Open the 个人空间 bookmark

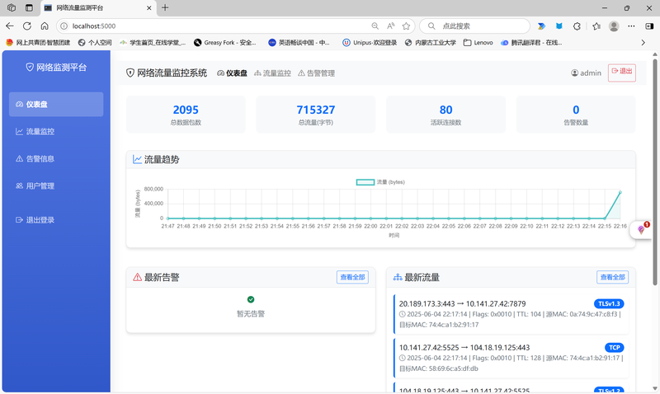(95, 43)
